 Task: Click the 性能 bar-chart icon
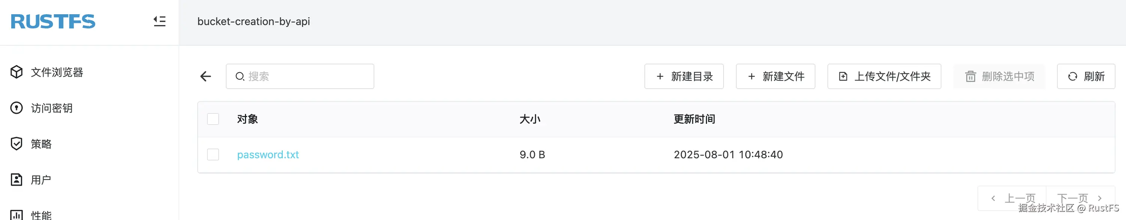pyautogui.click(x=16, y=215)
